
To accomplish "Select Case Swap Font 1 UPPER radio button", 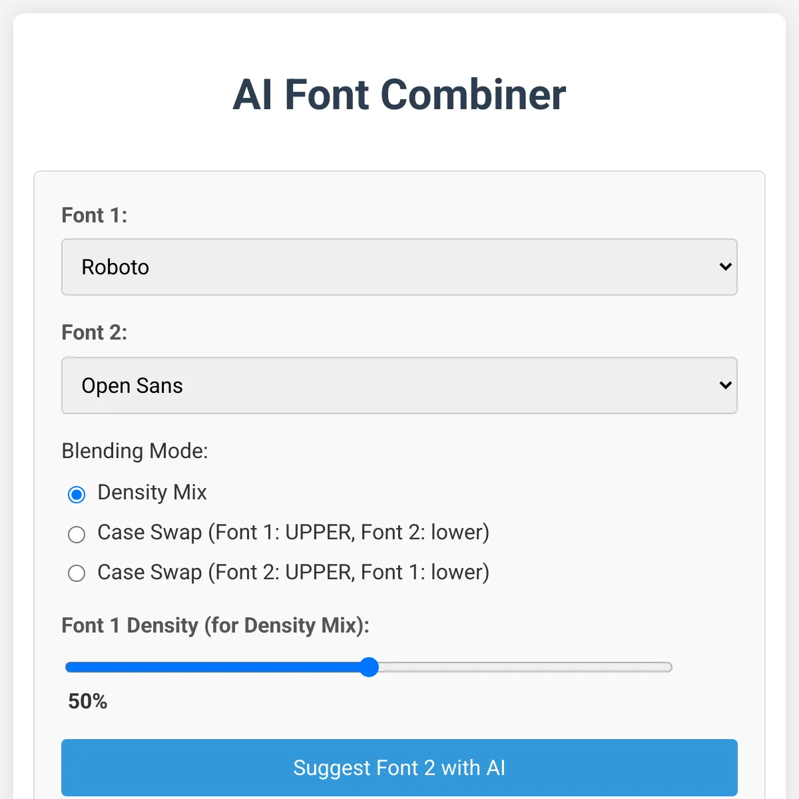I will [x=77, y=534].
